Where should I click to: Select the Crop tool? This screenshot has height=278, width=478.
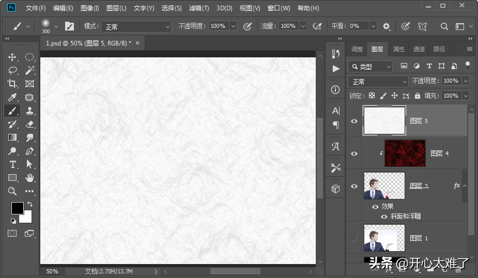point(12,84)
